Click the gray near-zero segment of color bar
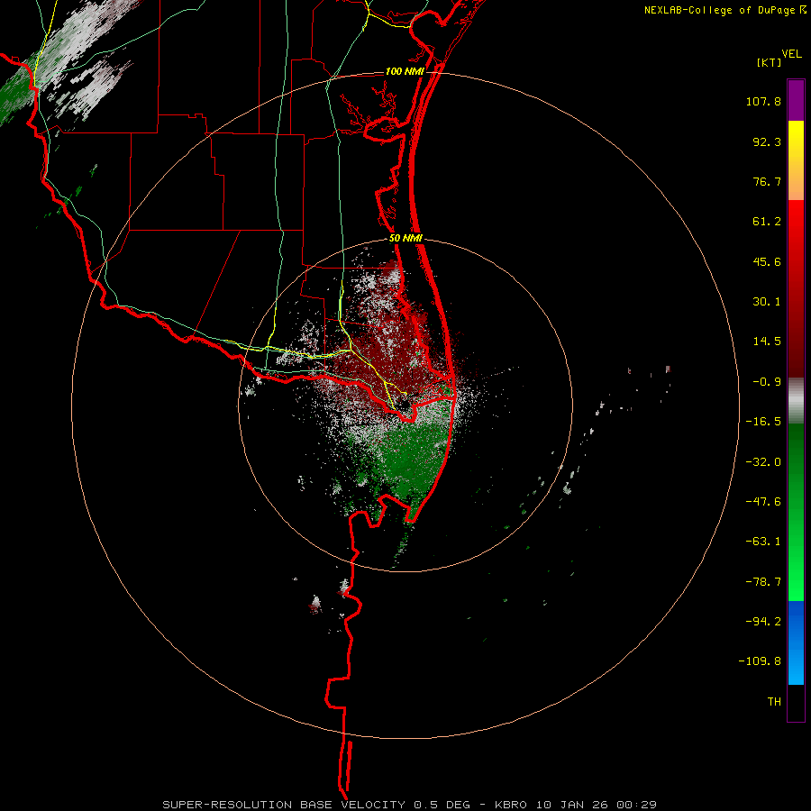 796,401
